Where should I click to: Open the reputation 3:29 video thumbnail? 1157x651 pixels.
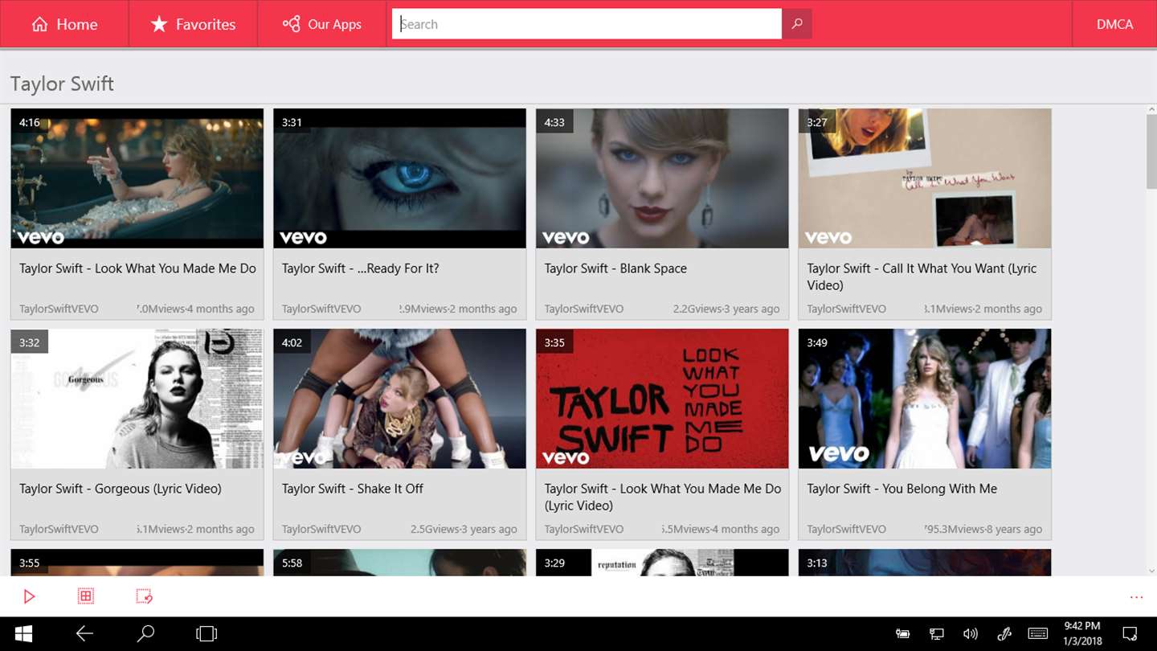pyautogui.click(x=662, y=563)
